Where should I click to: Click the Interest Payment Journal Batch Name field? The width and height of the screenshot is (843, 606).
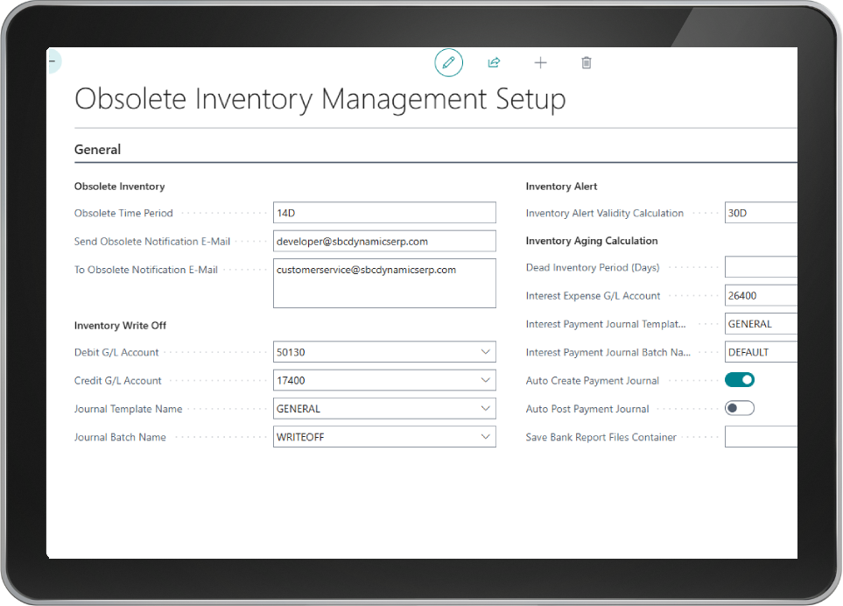(761, 352)
